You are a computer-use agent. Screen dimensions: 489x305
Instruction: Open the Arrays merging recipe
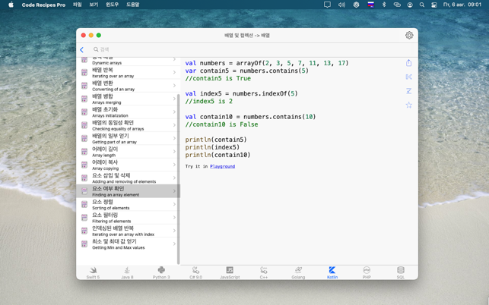[128, 99]
